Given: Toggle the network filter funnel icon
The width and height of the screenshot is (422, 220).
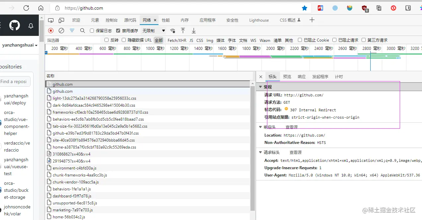Looking at the screenshot, I should point(72,31).
